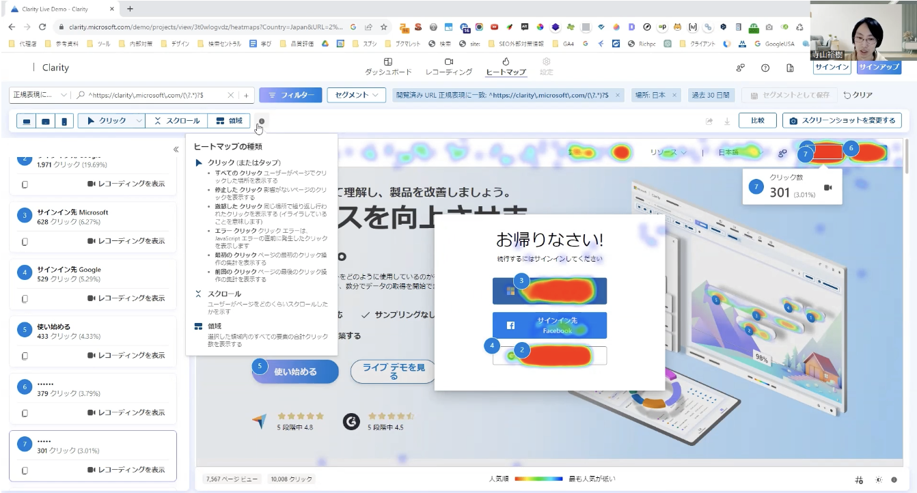
Task: Click スクリーンショットを変更する button
Action: point(842,121)
